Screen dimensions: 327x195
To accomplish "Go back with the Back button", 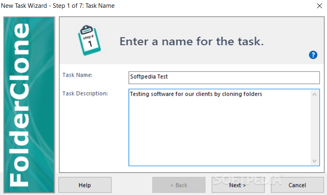I will click(179, 185).
